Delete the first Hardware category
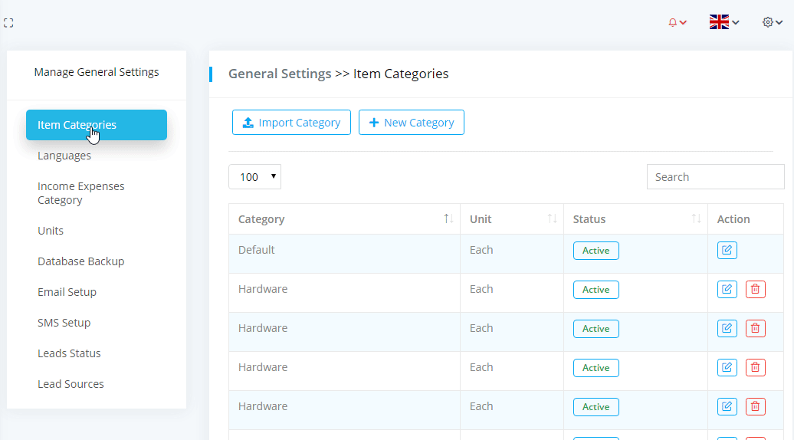The width and height of the screenshot is (794, 440). point(755,290)
